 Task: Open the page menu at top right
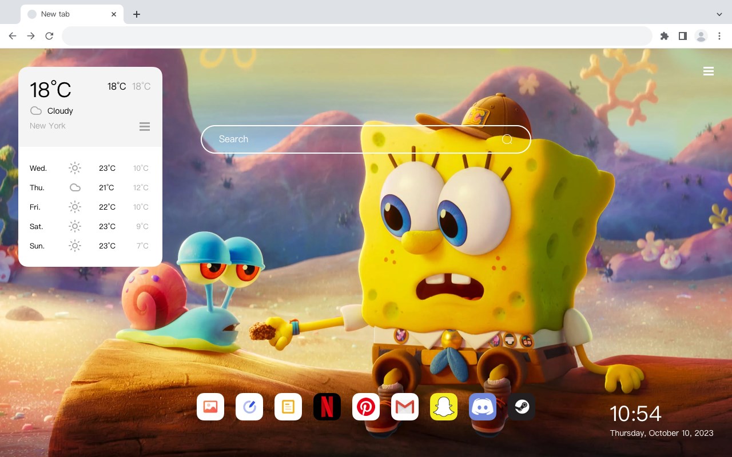(709, 71)
